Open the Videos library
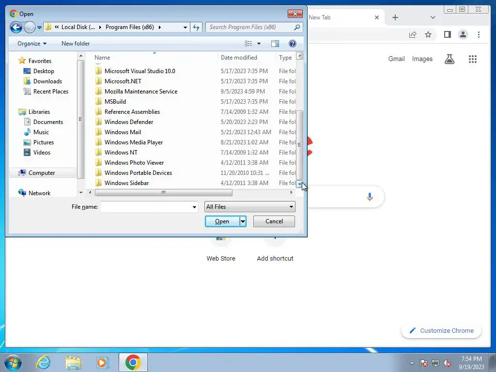 [42, 153]
